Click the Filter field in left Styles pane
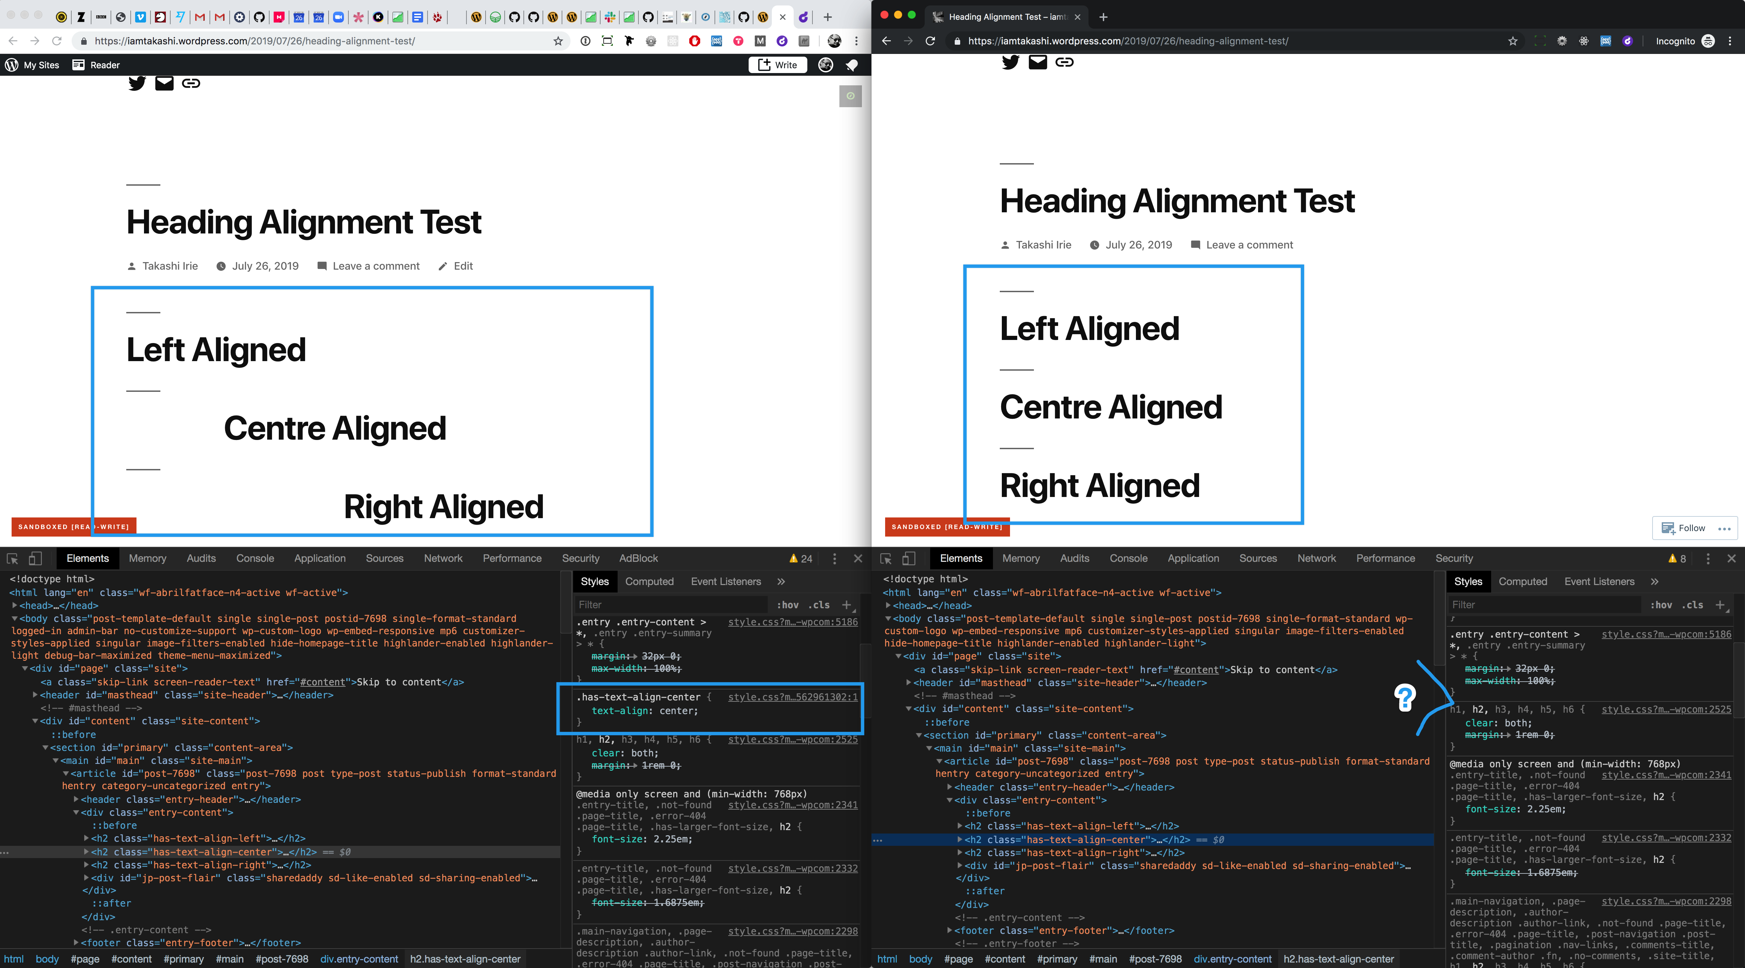 (670, 605)
